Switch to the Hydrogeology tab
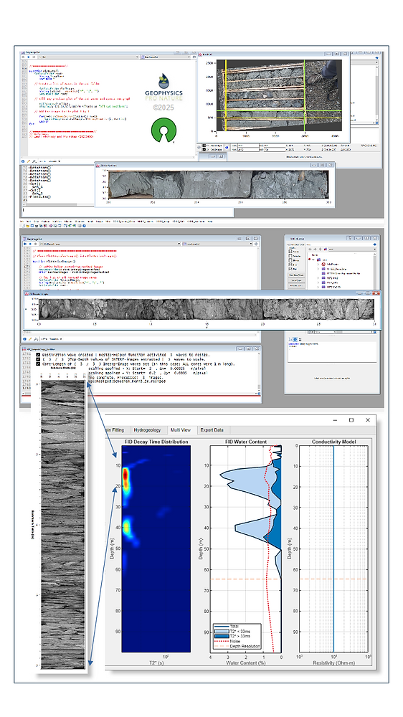Screen dimensions: 403x717 pyautogui.click(x=147, y=429)
